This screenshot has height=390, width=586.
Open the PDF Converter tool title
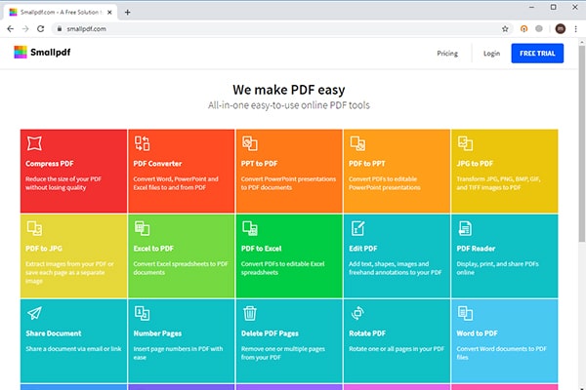pos(157,164)
